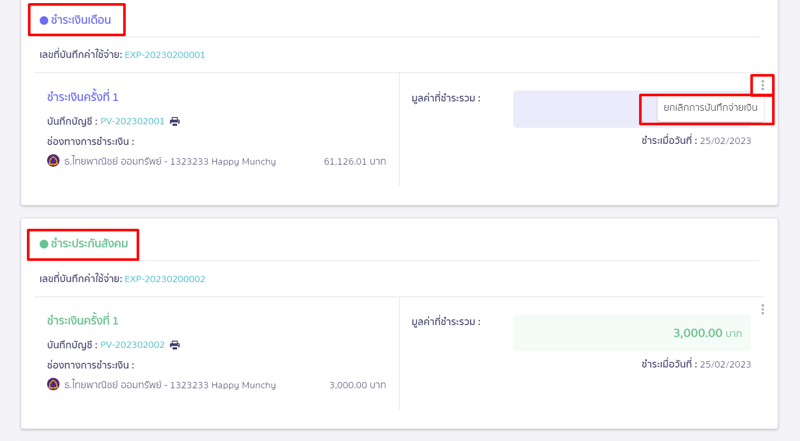This screenshot has width=800, height=441.
Task: Open expense record EXP-20230200001
Action: tap(165, 55)
